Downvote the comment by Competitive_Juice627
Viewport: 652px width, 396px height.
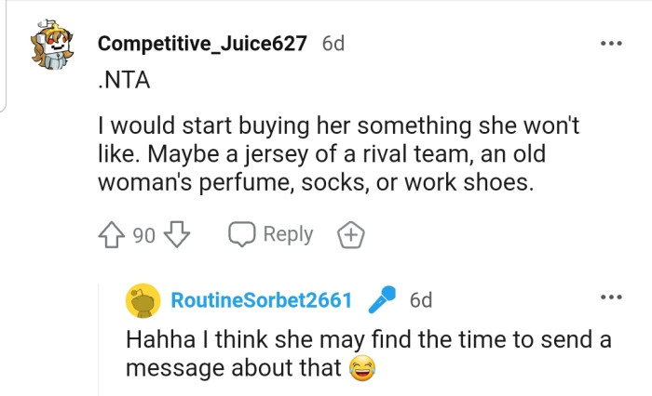175,235
